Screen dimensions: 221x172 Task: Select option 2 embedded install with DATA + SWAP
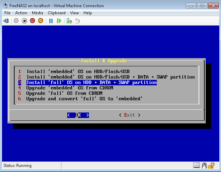[106, 77]
